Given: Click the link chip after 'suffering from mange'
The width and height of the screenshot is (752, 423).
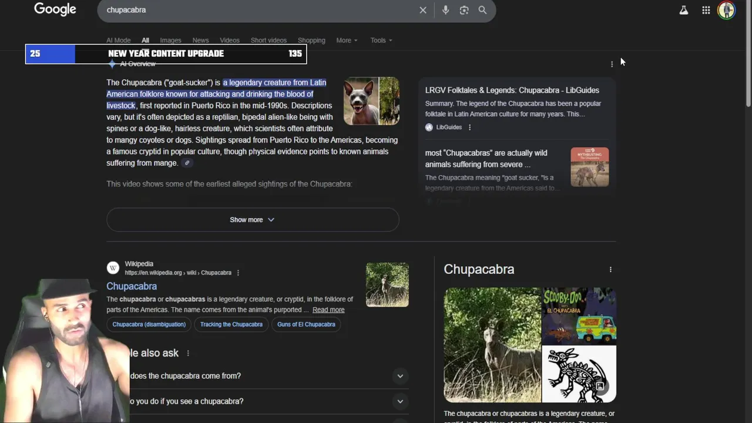Looking at the screenshot, I should pos(187,163).
